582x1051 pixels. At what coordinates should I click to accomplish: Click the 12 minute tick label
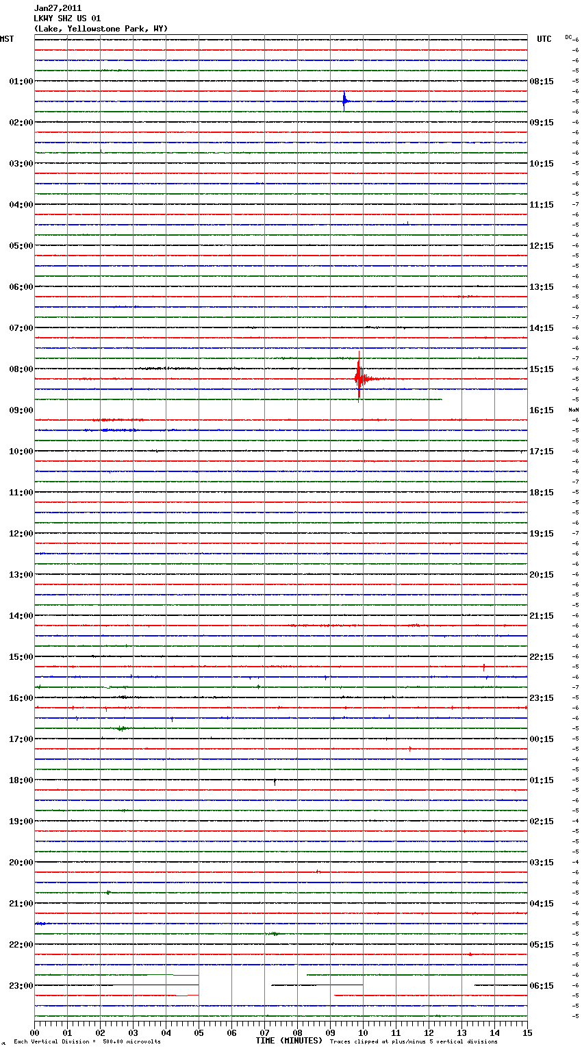(x=429, y=1033)
